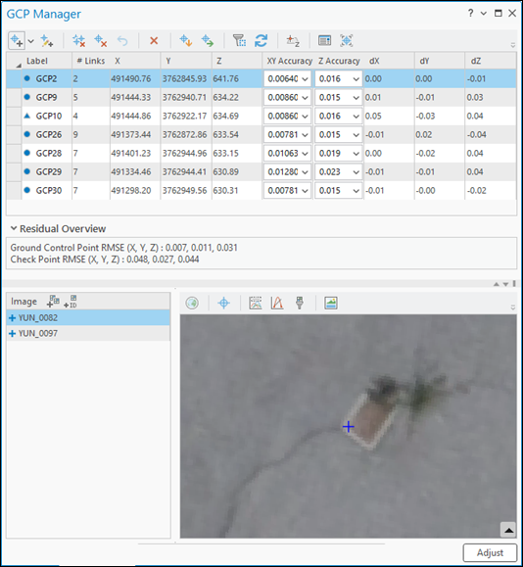523x567 pixels.
Task: Click the undo arrow icon
Action: pos(122,41)
